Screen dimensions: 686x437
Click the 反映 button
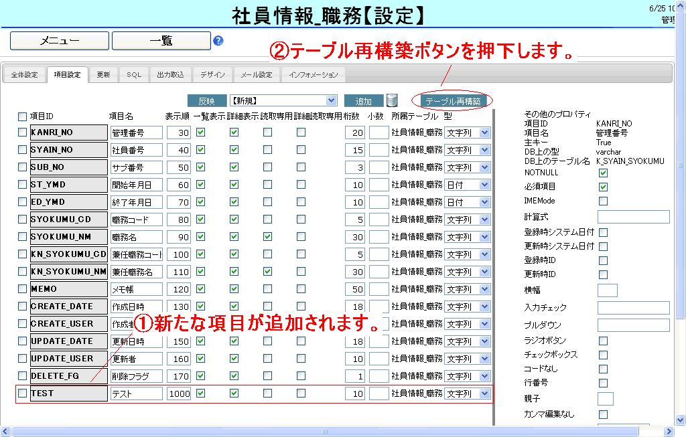[x=207, y=101]
